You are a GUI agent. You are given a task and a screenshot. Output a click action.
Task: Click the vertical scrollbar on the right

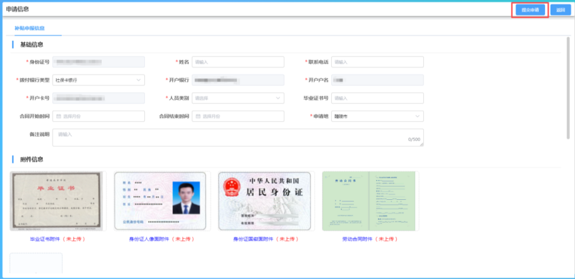(568, 88)
